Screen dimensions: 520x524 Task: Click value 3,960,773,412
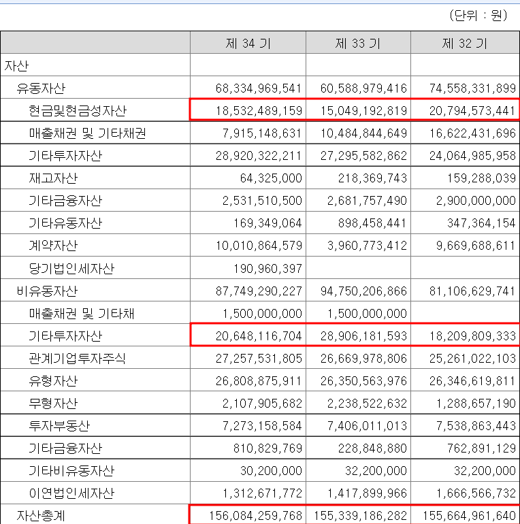pos(367,246)
